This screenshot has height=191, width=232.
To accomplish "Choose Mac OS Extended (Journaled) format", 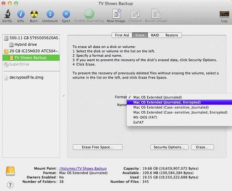I will [179, 97].
